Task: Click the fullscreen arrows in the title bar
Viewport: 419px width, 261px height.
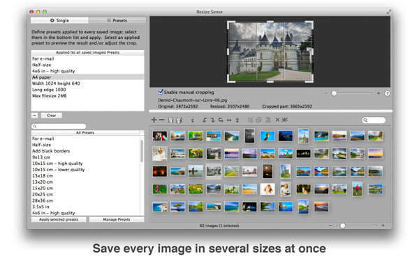Action: tap(388, 12)
